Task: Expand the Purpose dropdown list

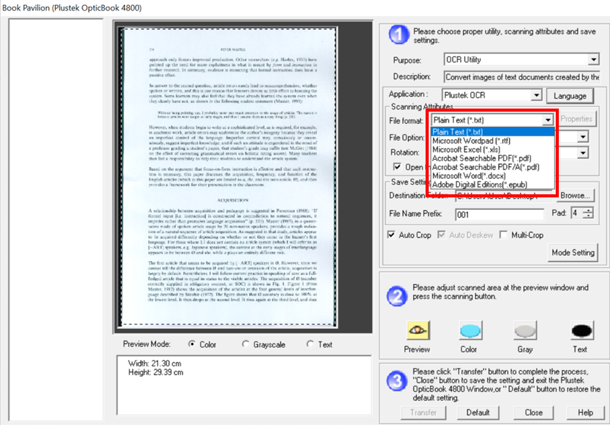Action: [x=593, y=60]
